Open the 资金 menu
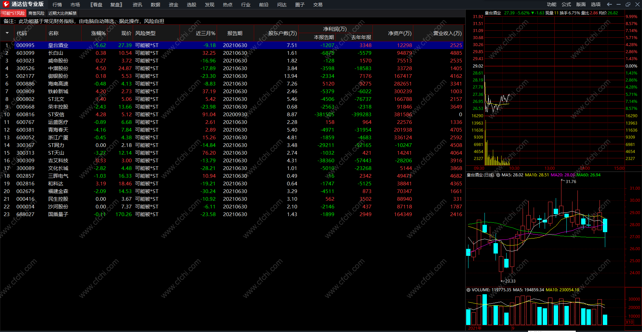 (x=174, y=5)
